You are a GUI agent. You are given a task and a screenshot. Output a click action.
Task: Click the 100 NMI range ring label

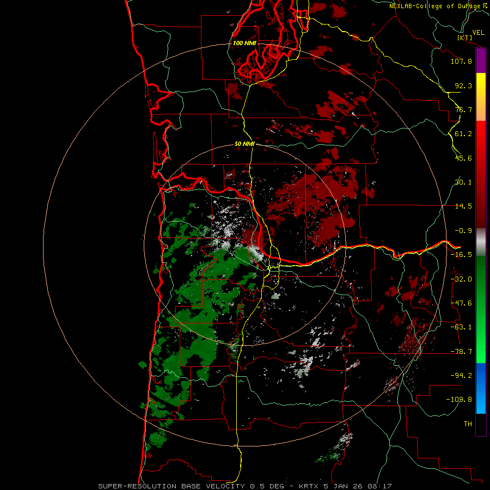point(244,43)
